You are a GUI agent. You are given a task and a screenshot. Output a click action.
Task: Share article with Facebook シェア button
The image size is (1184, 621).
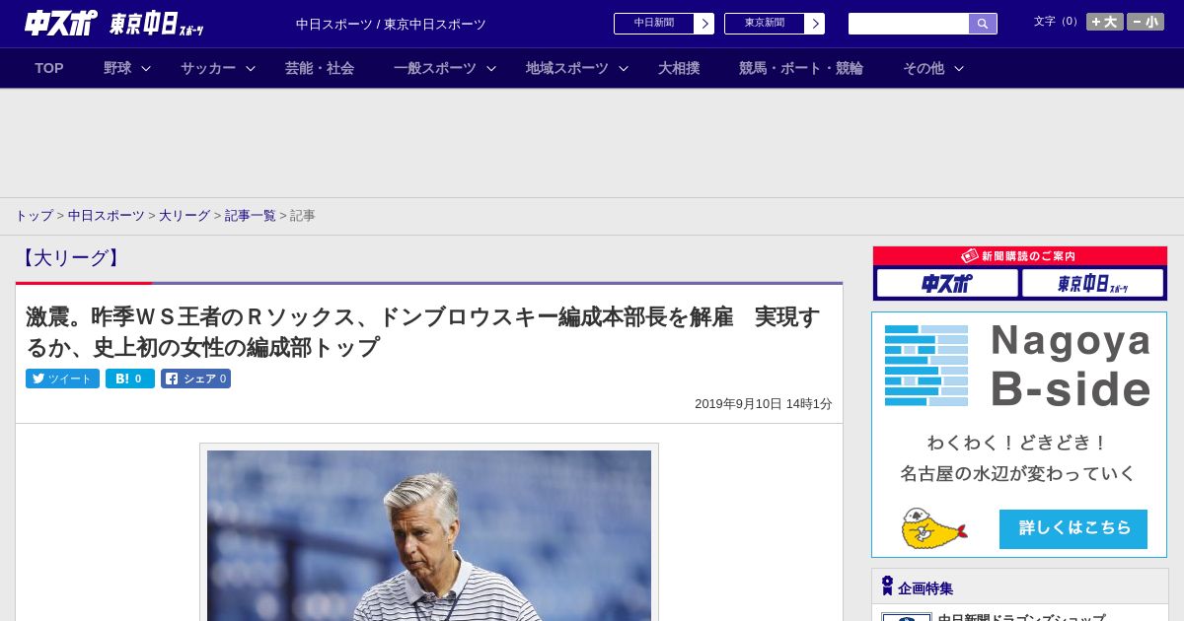click(196, 379)
